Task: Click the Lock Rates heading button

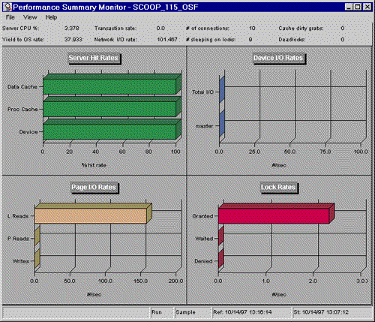Action: pos(278,187)
